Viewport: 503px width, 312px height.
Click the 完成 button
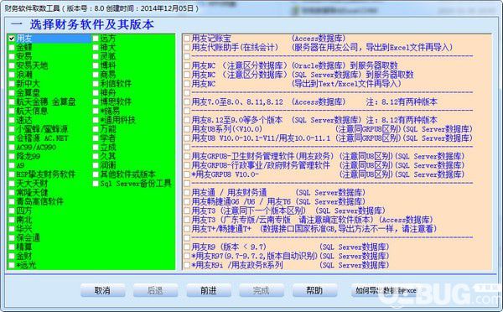262,290
